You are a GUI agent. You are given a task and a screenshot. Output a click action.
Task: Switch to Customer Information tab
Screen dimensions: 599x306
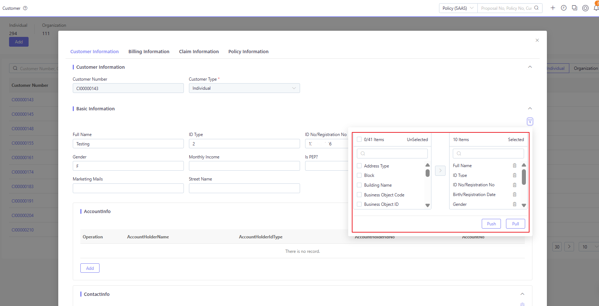click(x=94, y=52)
